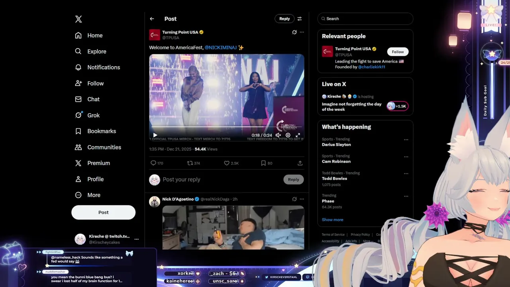Open options for Cam Robinson trend

click(x=406, y=157)
